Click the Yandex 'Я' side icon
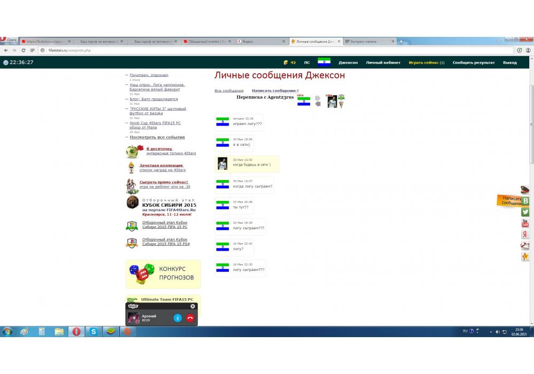 (x=525, y=235)
